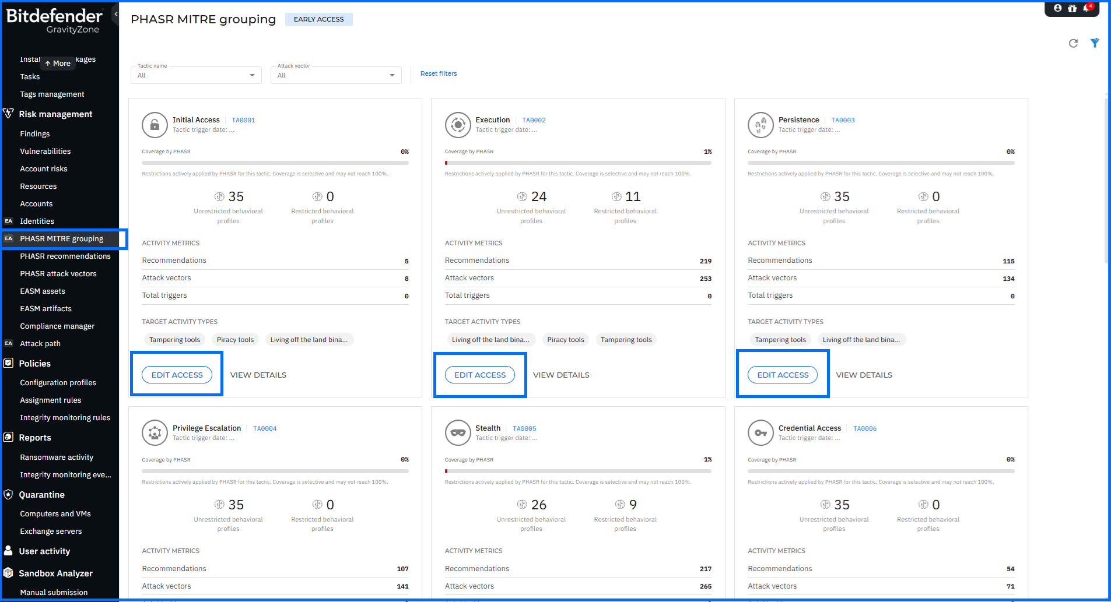Open the TA0003 tactic ID link
1111x602 pixels.
843,120
